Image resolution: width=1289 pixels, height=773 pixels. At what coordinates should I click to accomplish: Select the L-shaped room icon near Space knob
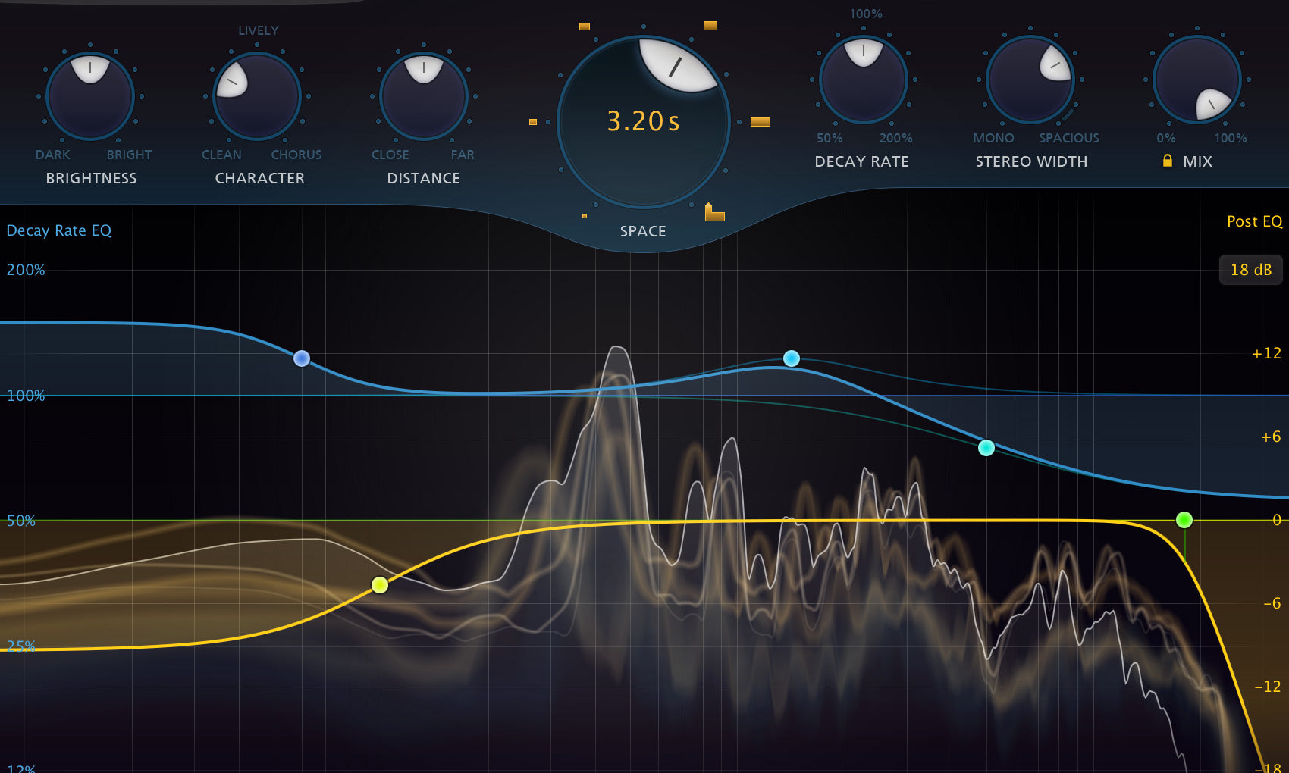714,213
